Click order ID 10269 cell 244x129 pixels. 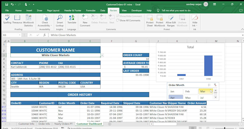[x=25, y=107]
